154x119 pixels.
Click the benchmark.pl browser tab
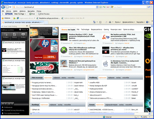(x=23, y=22)
